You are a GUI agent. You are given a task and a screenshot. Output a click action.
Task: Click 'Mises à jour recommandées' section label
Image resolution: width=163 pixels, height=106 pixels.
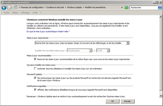pyautogui.click(x=39, y=56)
